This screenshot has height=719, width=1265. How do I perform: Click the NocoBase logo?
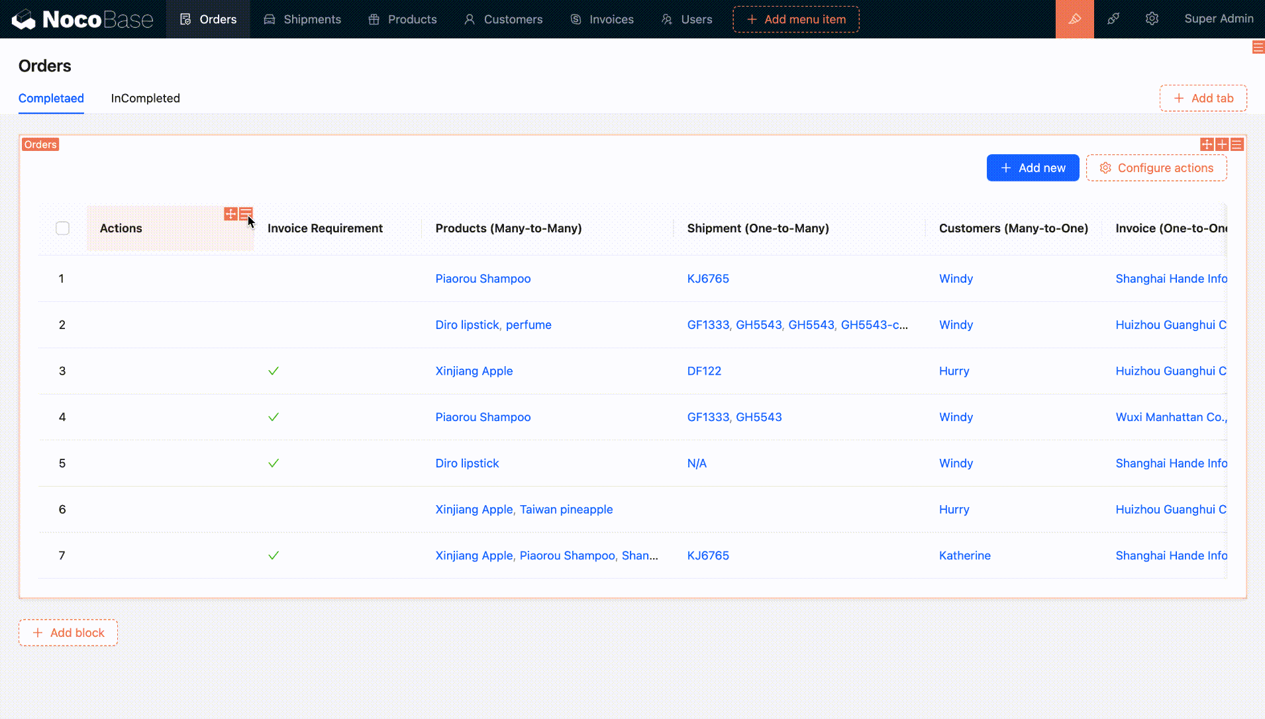83,19
